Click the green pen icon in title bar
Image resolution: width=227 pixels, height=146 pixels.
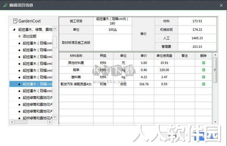[5, 5]
